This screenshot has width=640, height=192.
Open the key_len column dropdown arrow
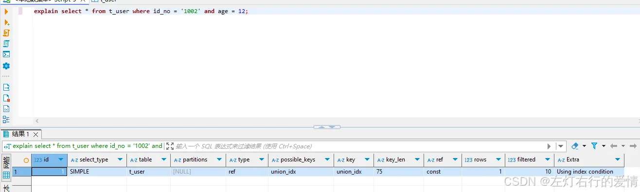(x=418, y=160)
